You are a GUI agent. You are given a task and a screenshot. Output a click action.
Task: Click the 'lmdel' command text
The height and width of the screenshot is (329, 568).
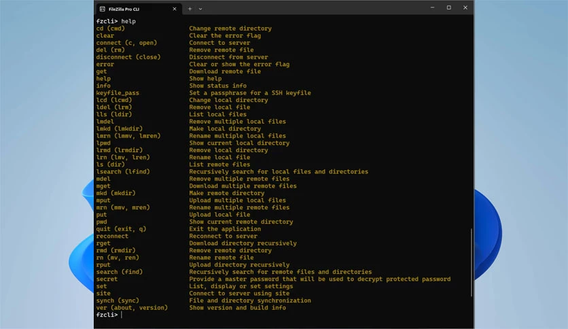click(105, 122)
